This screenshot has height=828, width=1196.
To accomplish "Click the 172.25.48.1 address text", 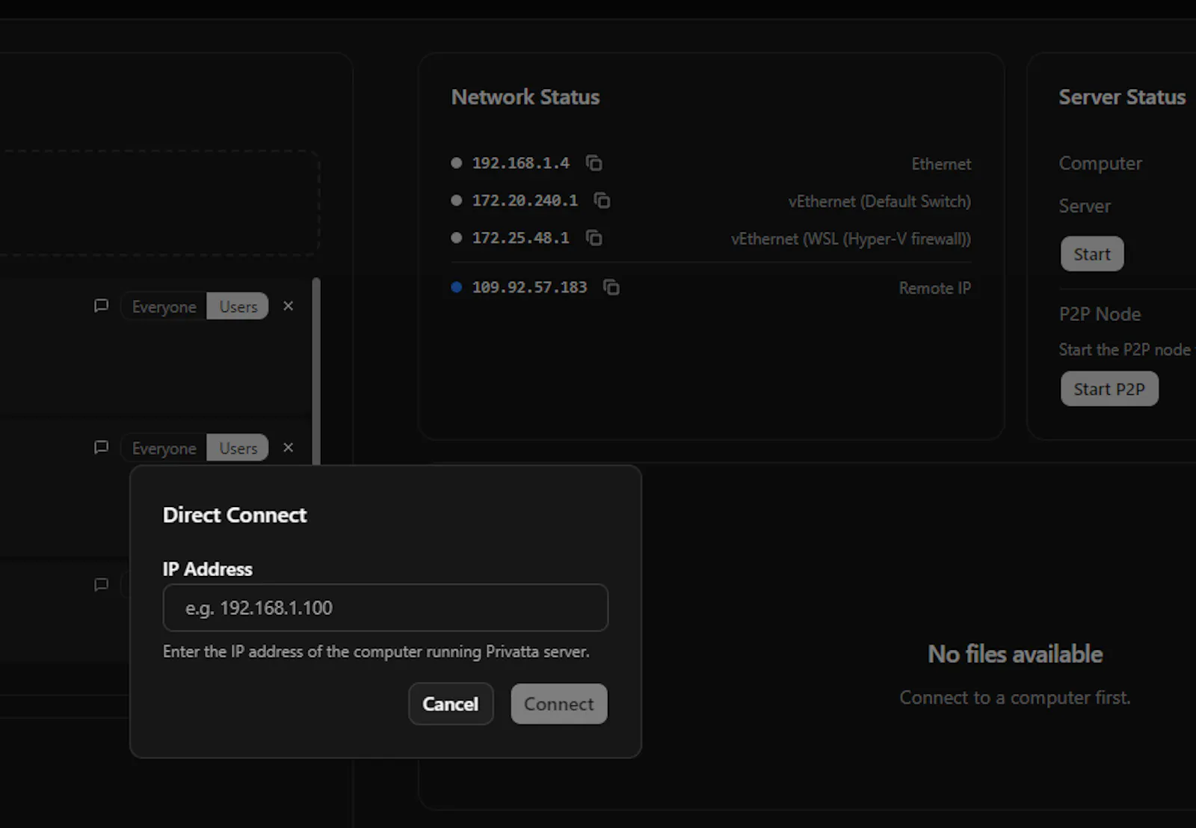I will coord(521,238).
